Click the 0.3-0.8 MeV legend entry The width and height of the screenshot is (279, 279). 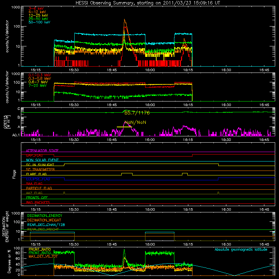pos(40,78)
